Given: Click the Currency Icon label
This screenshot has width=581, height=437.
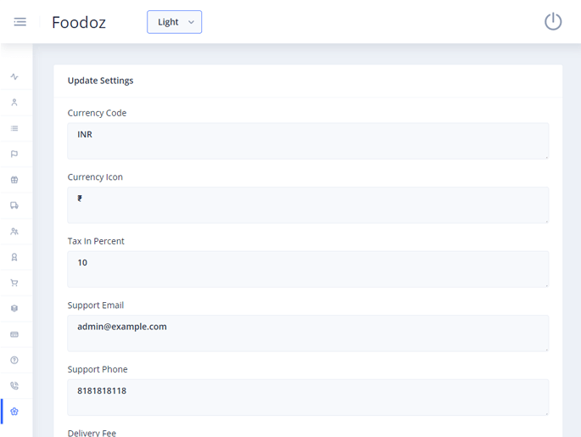Looking at the screenshot, I should [95, 177].
